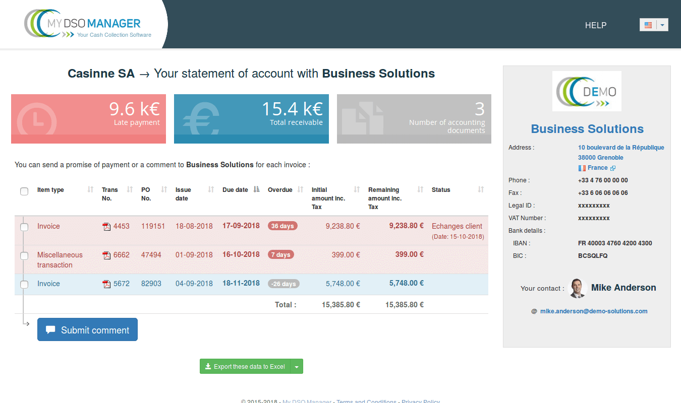Click the US flag language icon

[x=648, y=25]
